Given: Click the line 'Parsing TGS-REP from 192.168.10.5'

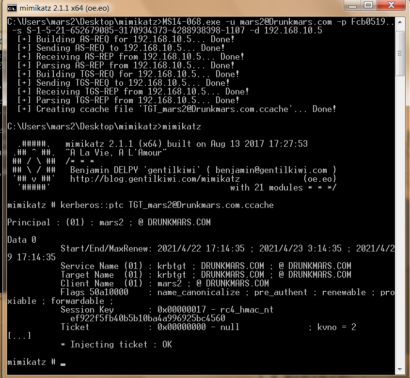Looking at the screenshot, I should click(128, 100).
